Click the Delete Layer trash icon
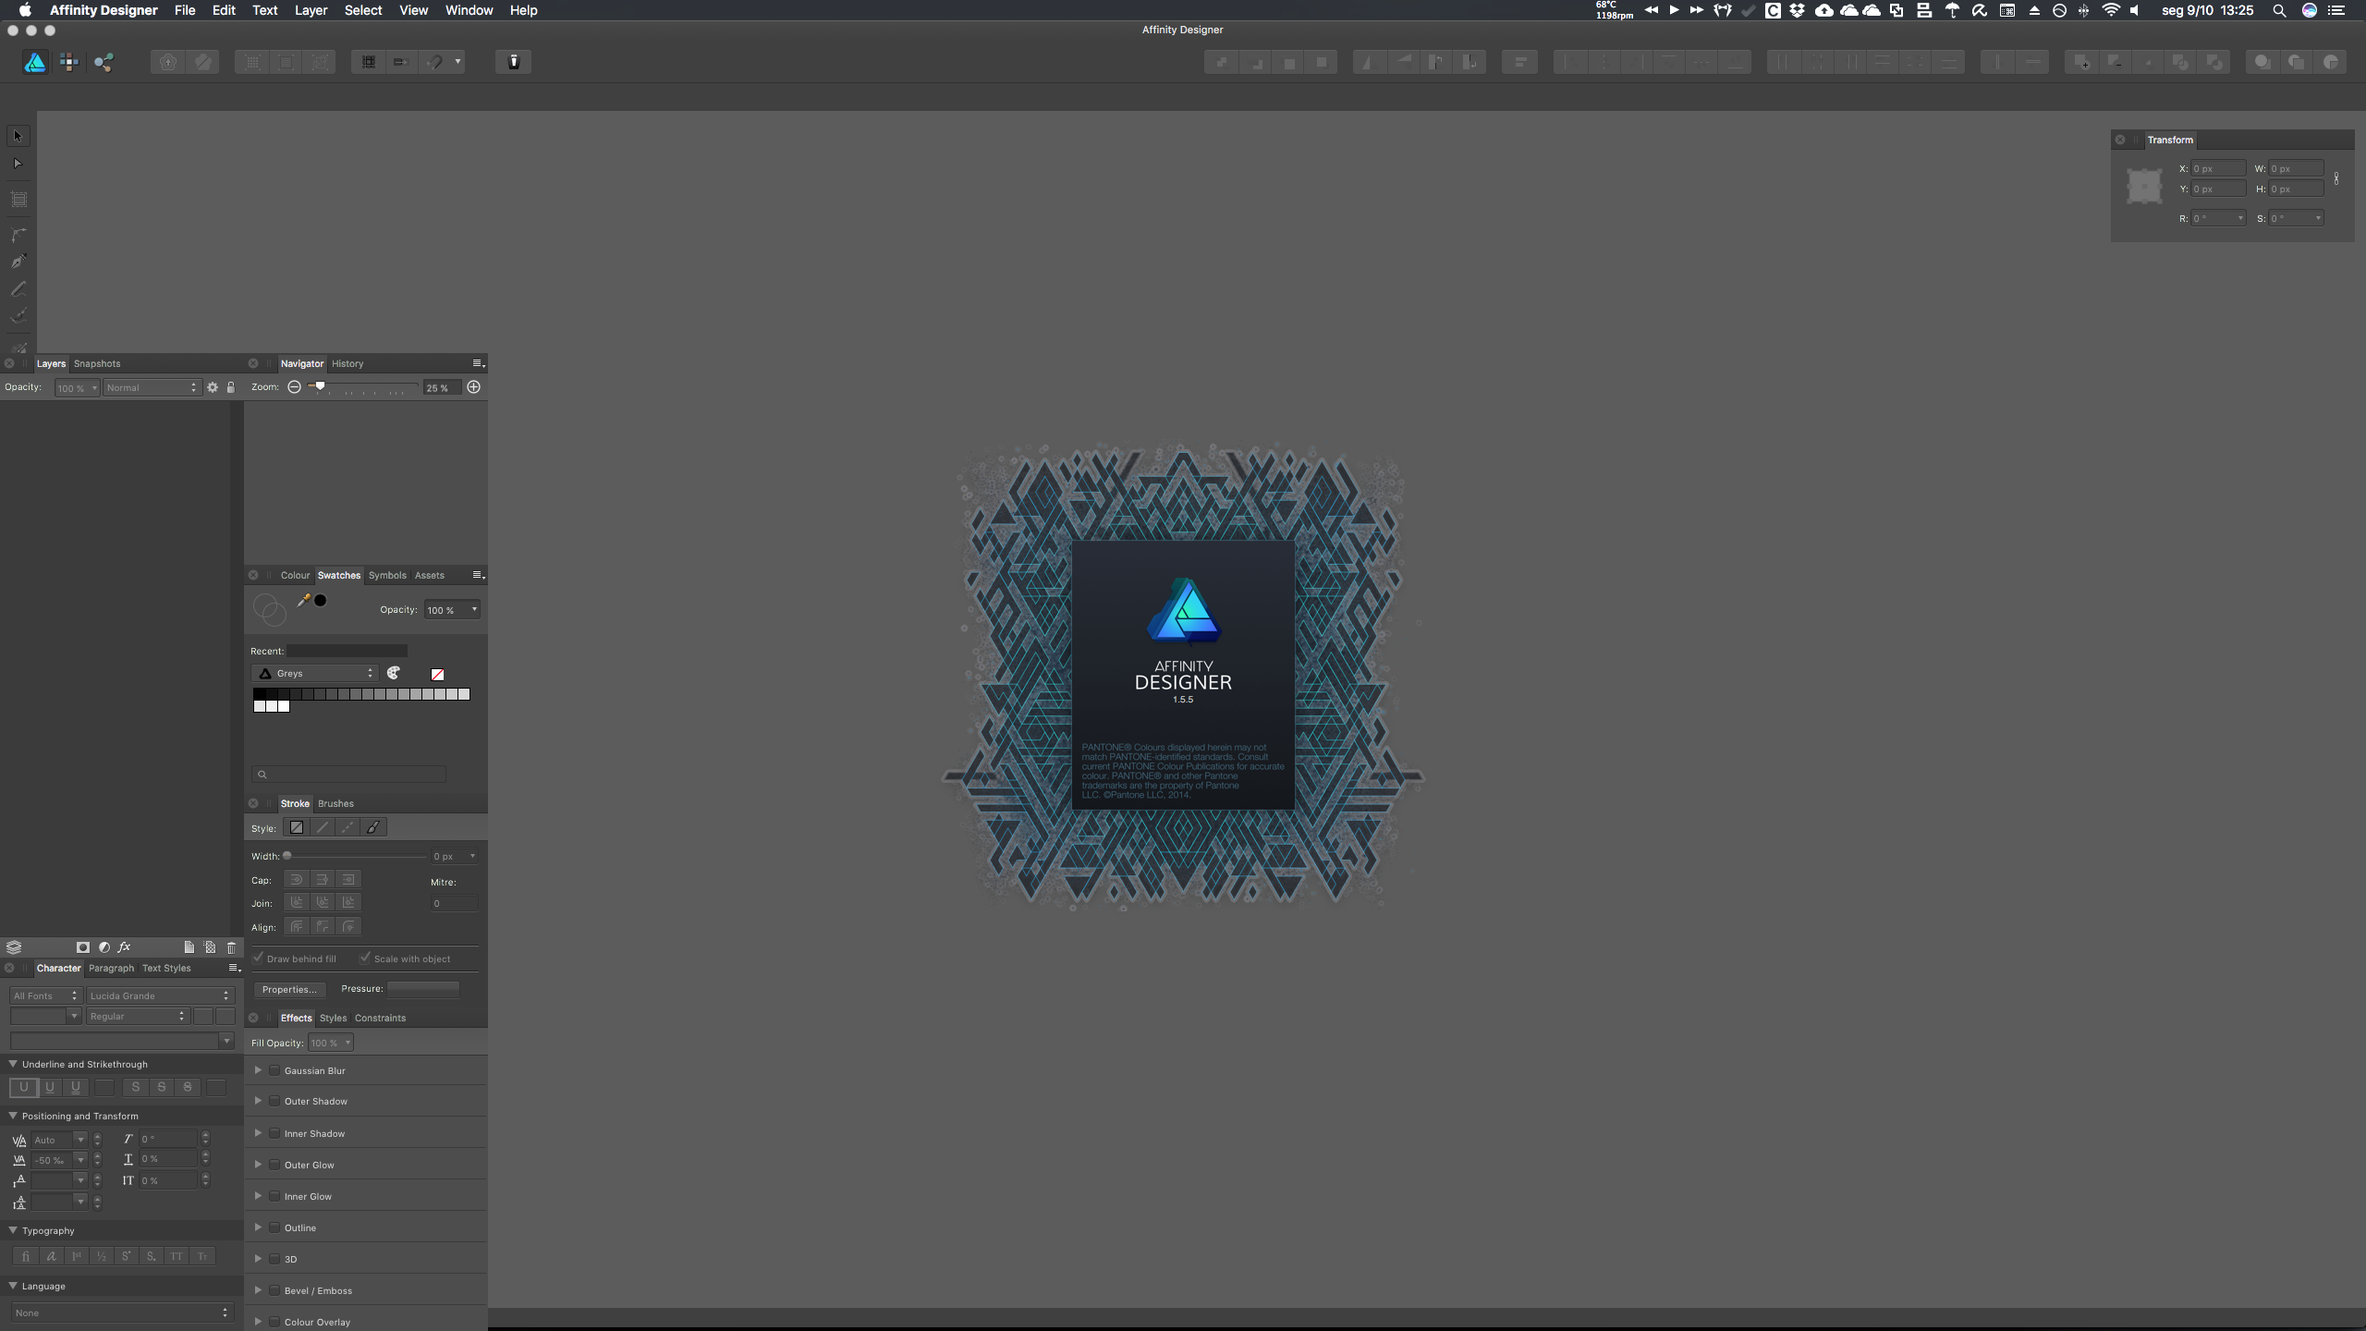This screenshot has width=2366, height=1331. (x=231, y=947)
